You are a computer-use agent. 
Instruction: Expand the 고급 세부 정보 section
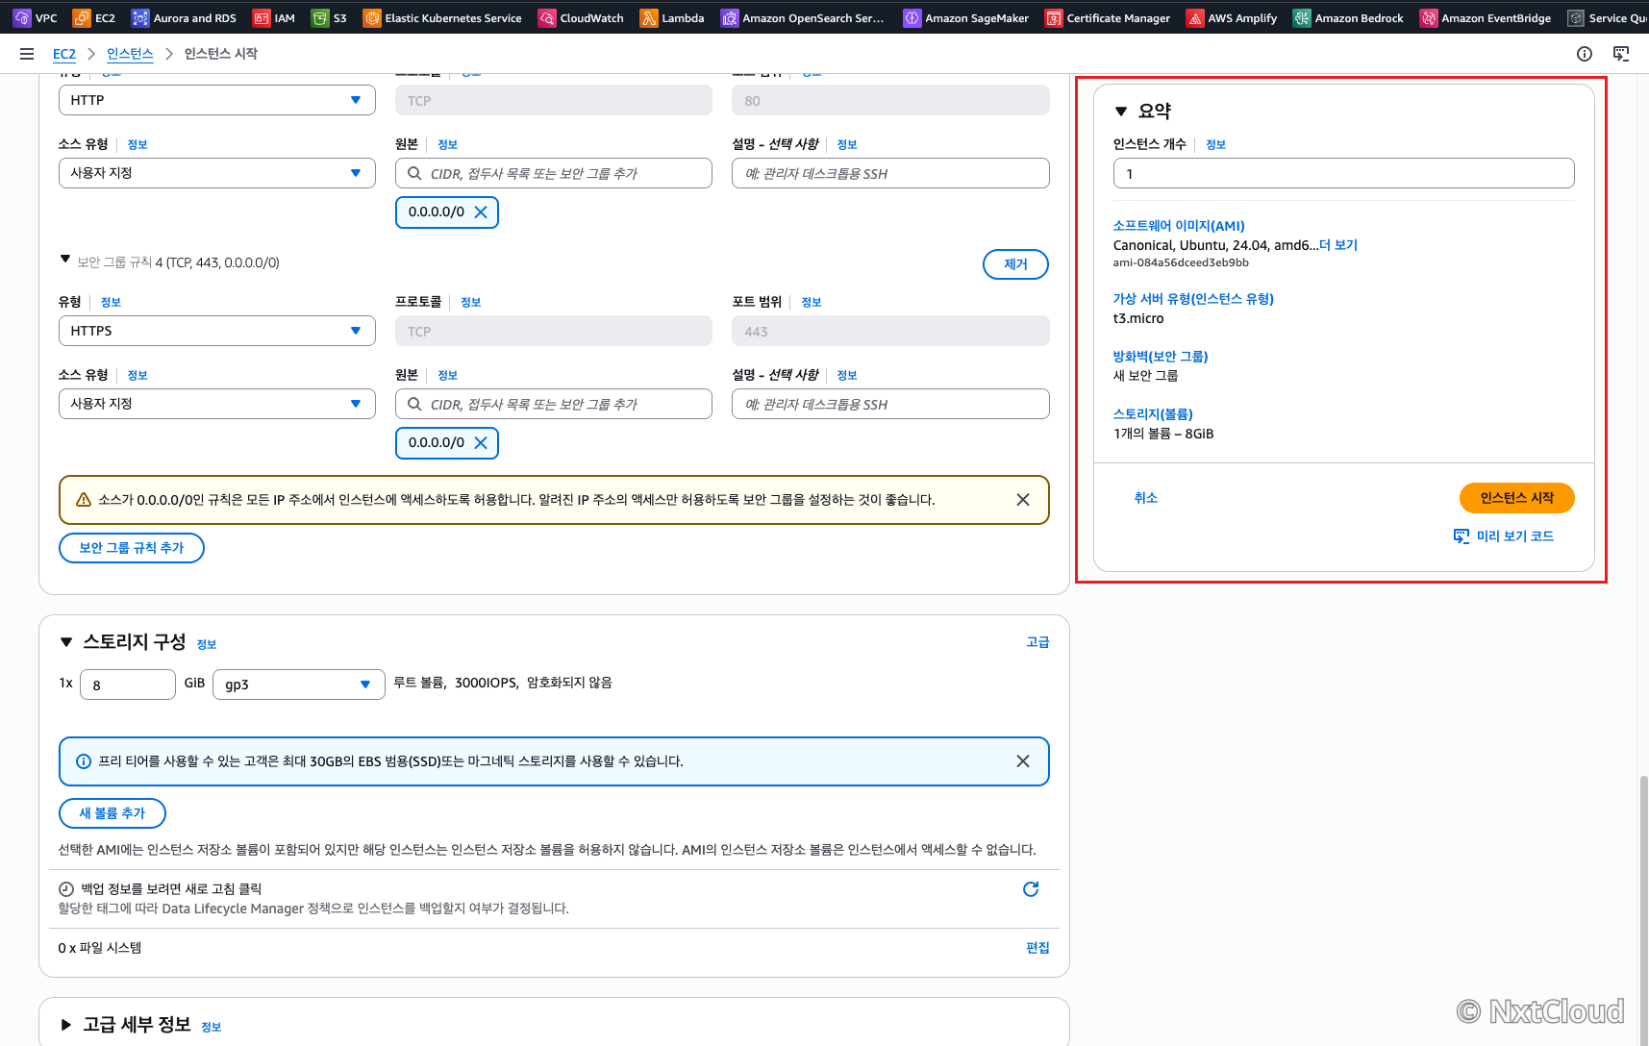point(66,1025)
